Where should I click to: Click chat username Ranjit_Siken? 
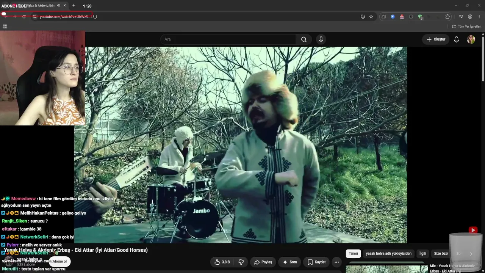15,221
